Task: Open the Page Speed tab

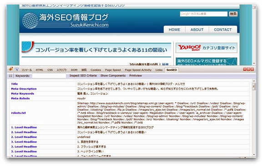Action: click(113, 70)
